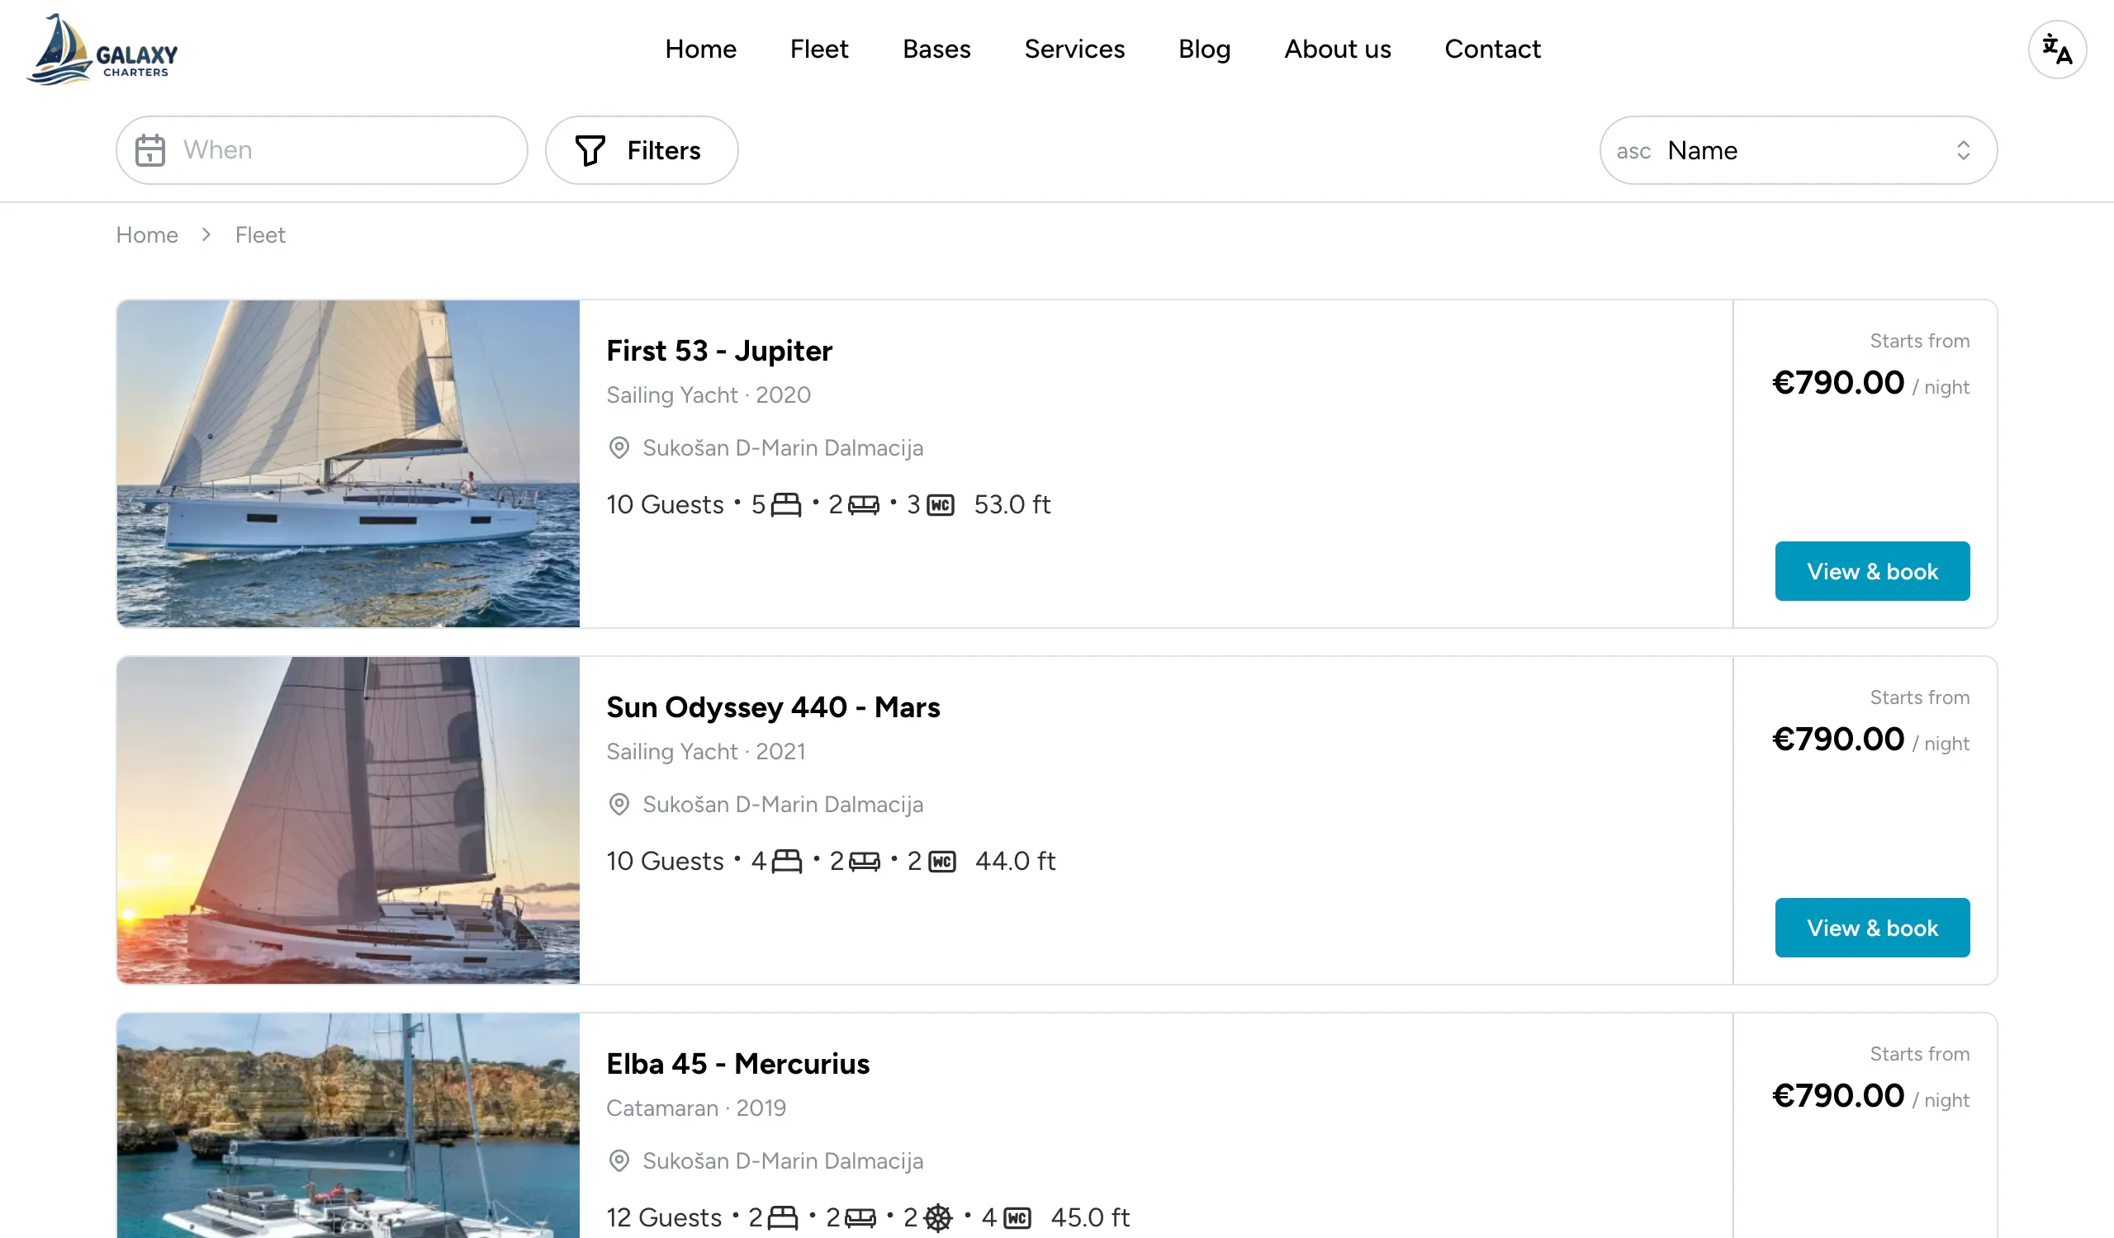
Task: Click location pin icon for Sun Odyssey 440 - Mars
Action: [x=619, y=804]
